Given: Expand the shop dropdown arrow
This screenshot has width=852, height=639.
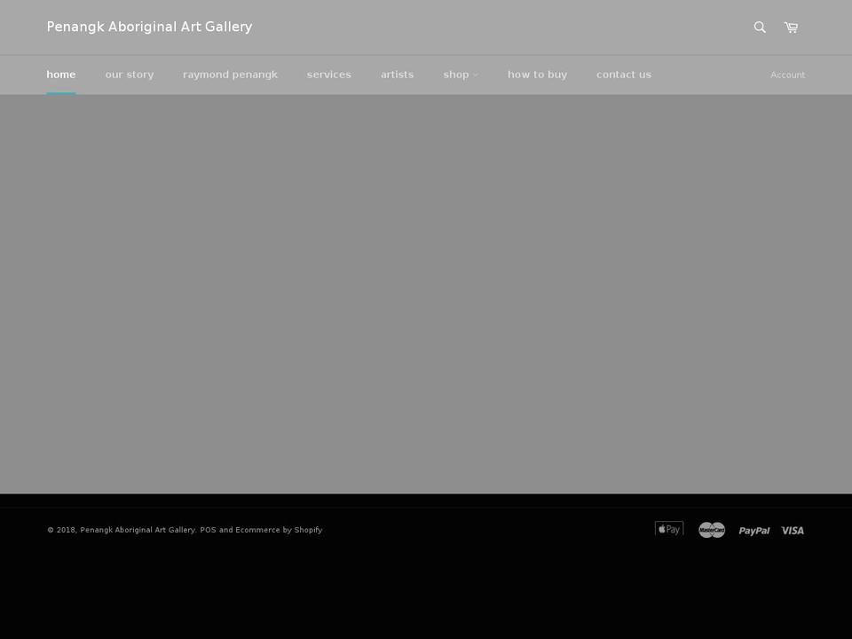Looking at the screenshot, I should [x=476, y=75].
